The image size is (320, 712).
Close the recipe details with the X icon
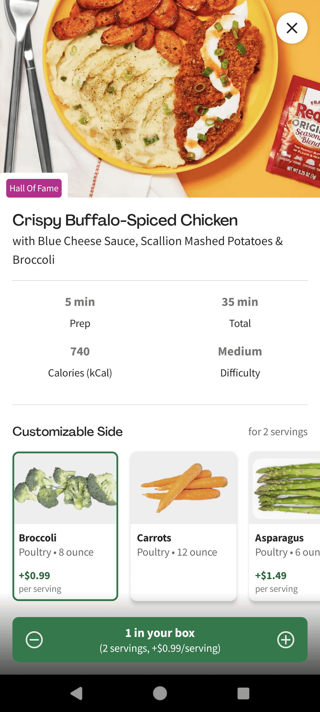coord(292,28)
